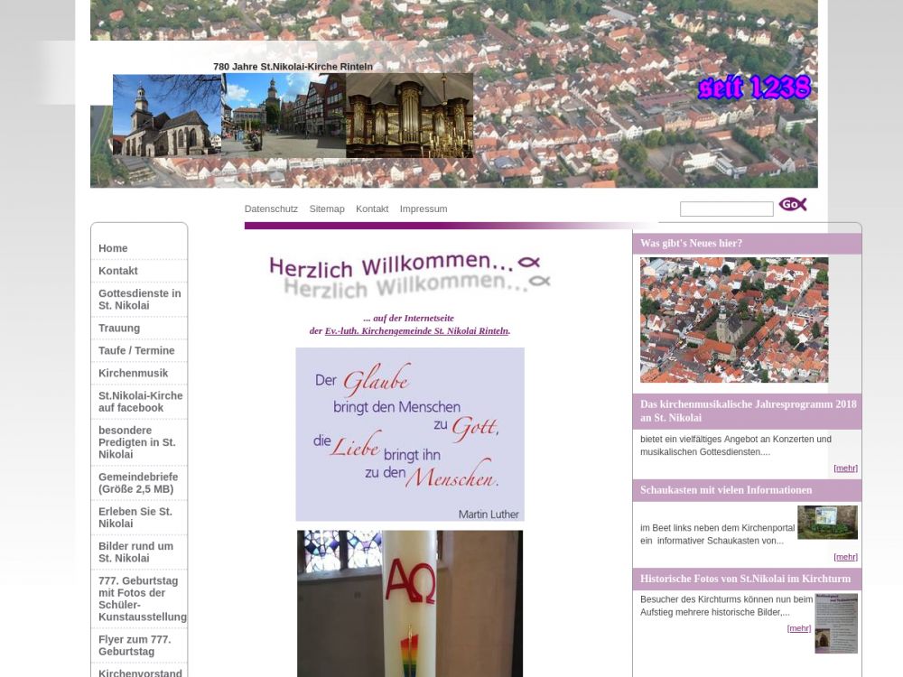Open the Schaukasten thumbnail image
903x677 pixels.
(827, 523)
